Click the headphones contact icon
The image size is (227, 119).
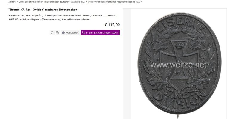(52, 33)
